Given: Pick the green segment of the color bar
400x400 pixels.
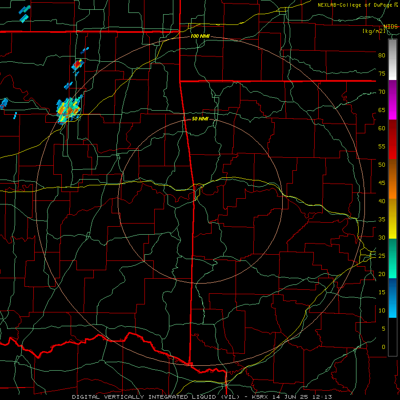Looking at the screenshot, I should click(x=392, y=258).
